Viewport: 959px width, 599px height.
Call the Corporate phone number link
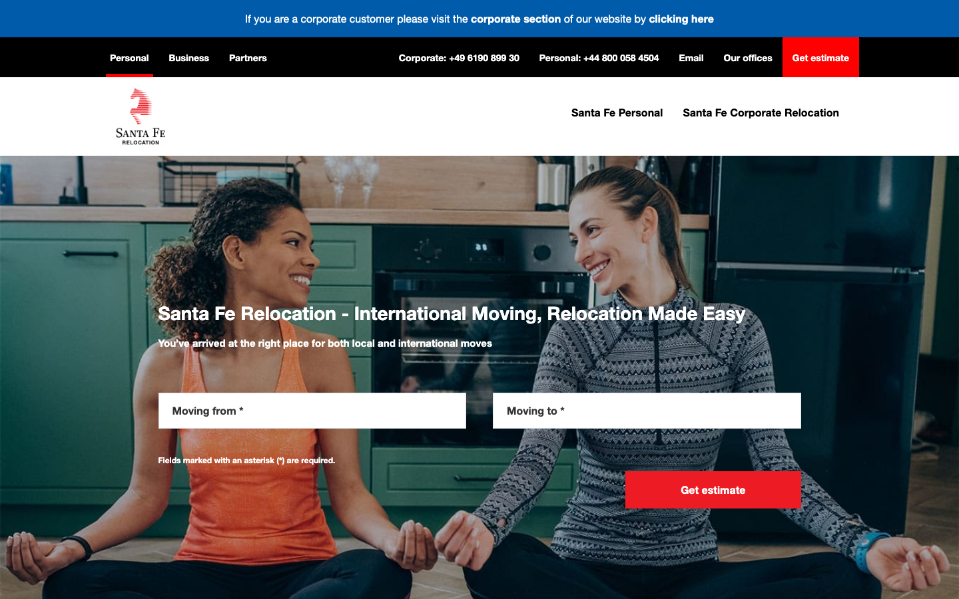(x=459, y=58)
